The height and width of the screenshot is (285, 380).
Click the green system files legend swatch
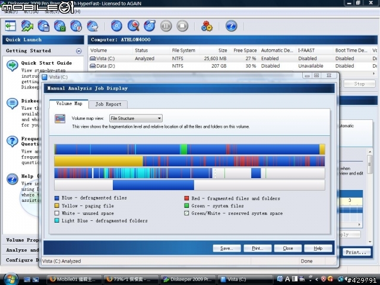pyautogui.click(x=186, y=206)
